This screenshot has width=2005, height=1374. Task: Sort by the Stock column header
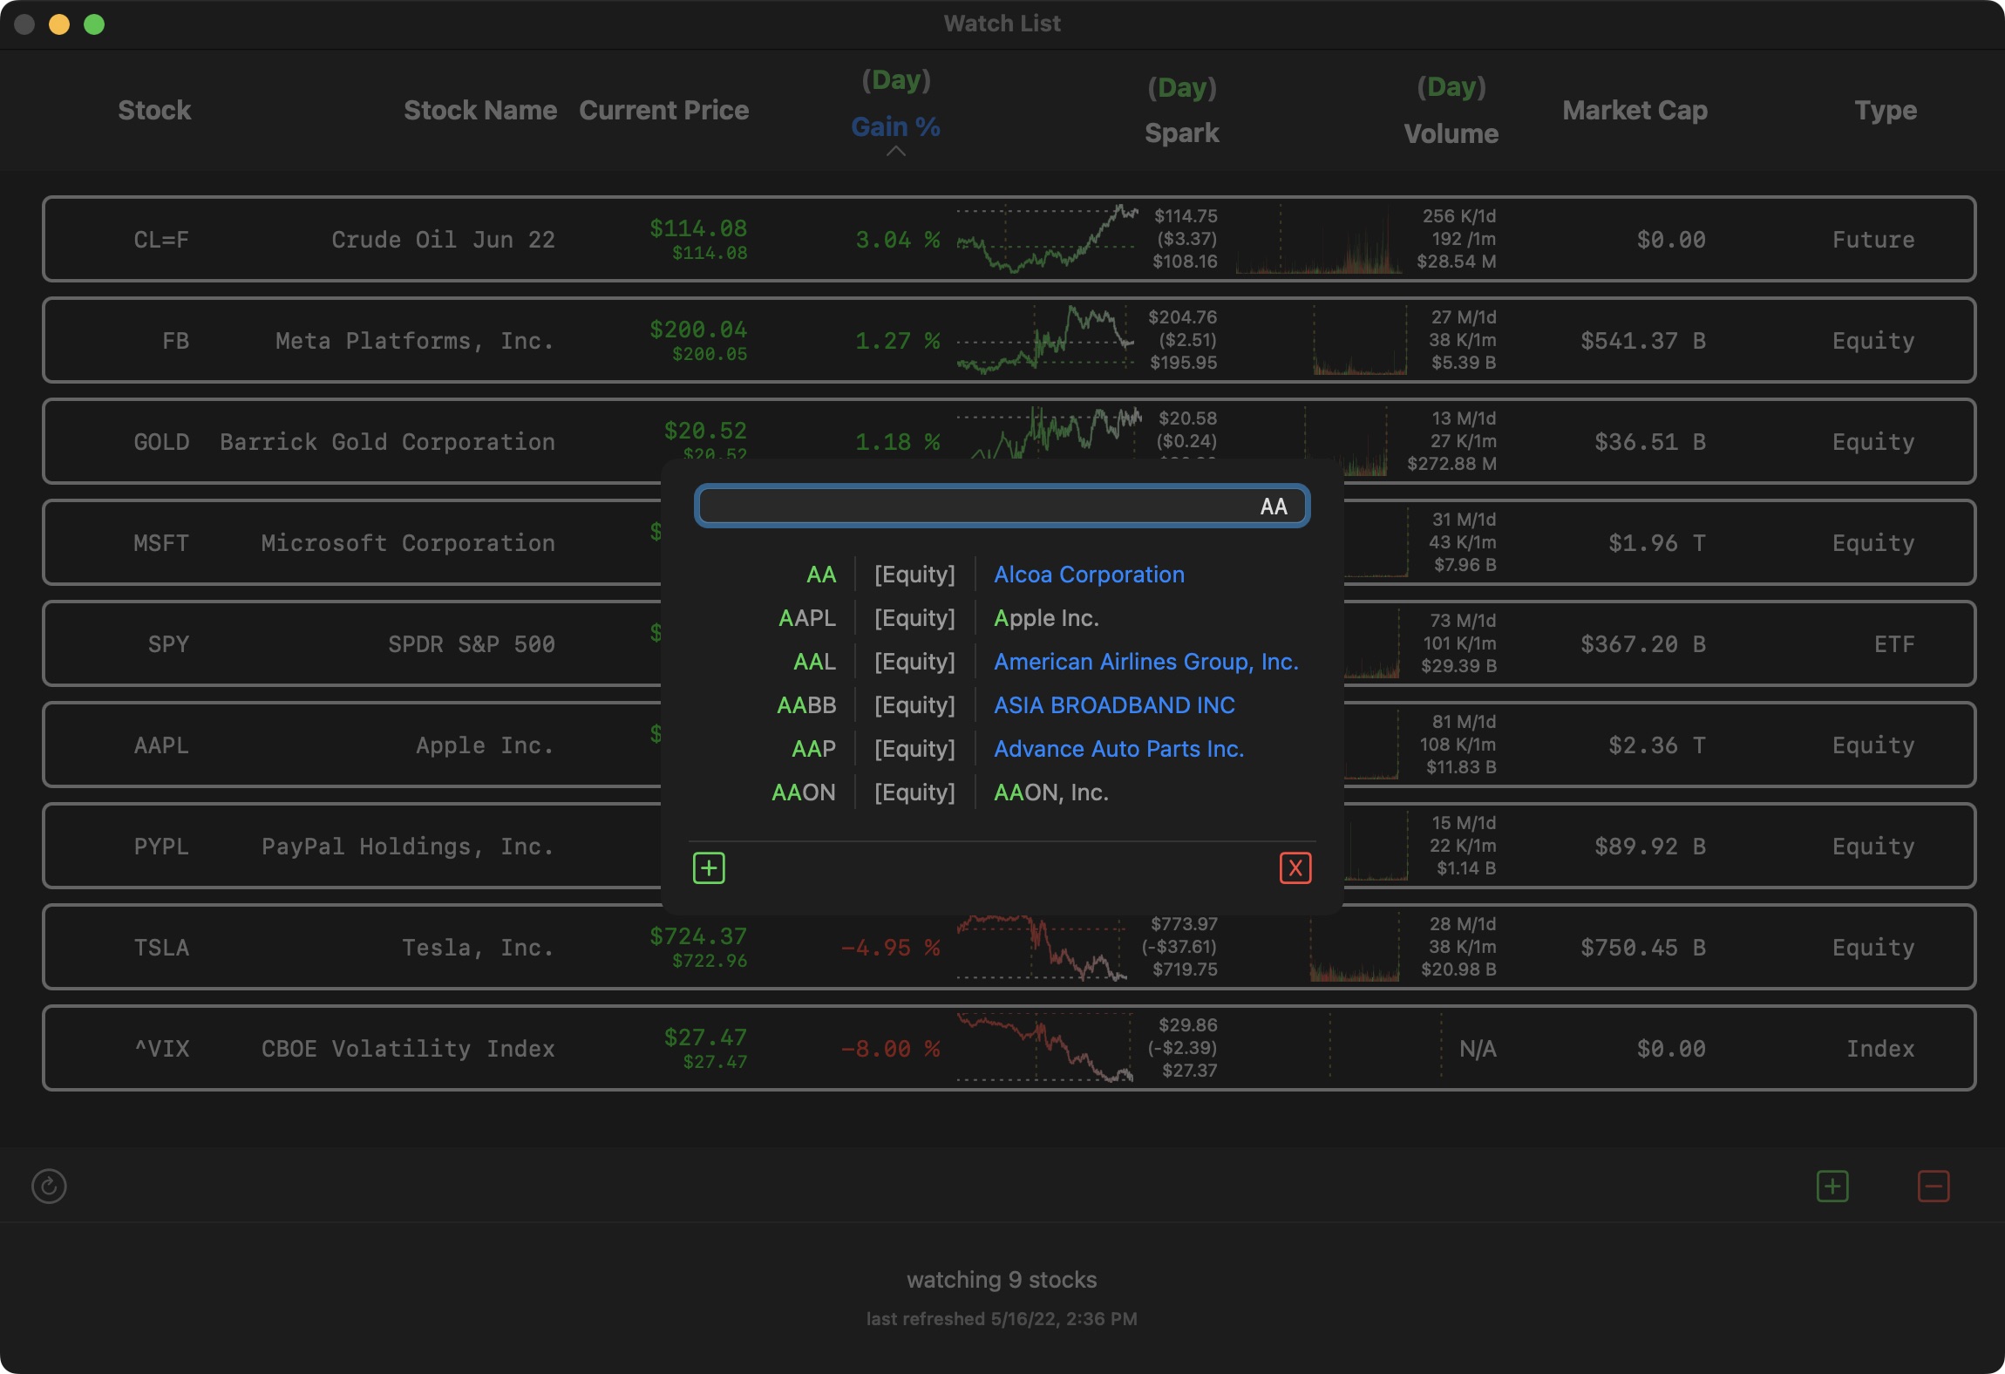point(154,110)
